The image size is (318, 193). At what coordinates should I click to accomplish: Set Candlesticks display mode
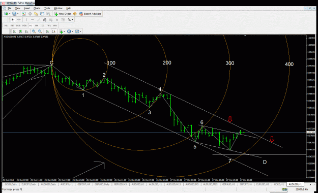pyautogui.click(x=20, y=31)
